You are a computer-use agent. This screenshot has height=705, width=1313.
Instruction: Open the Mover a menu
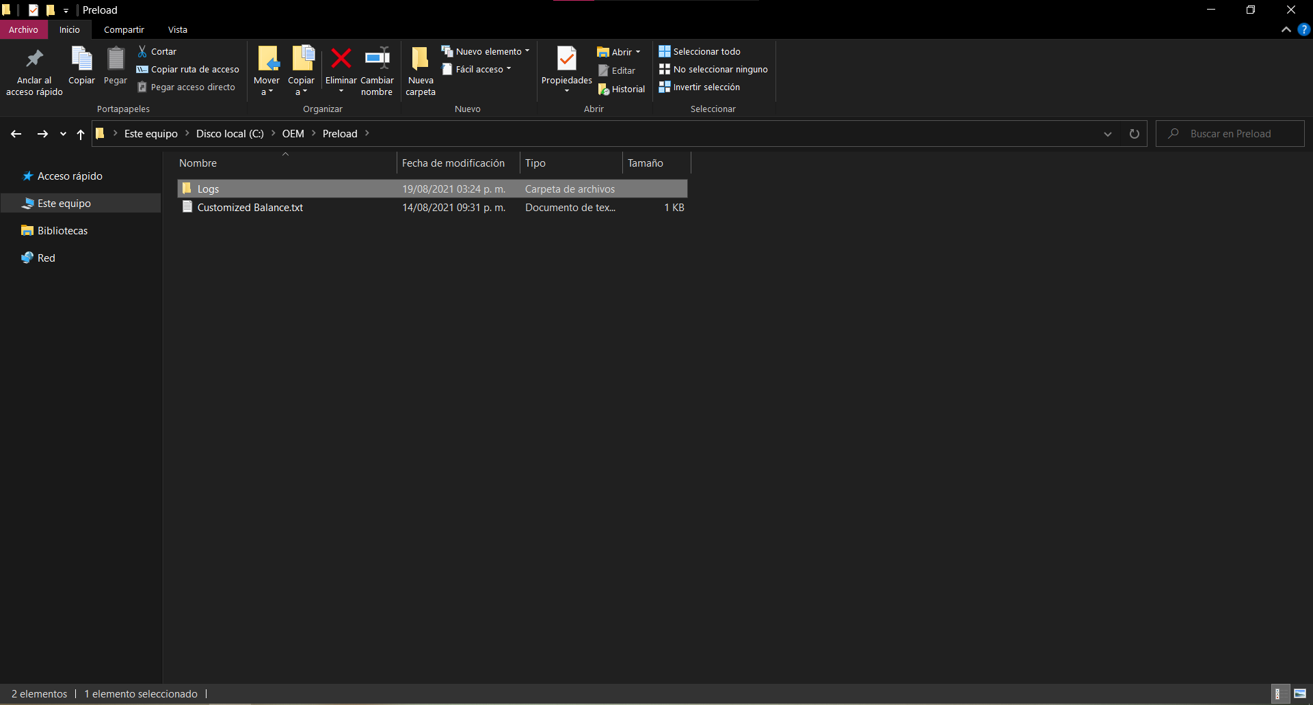click(x=267, y=72)
